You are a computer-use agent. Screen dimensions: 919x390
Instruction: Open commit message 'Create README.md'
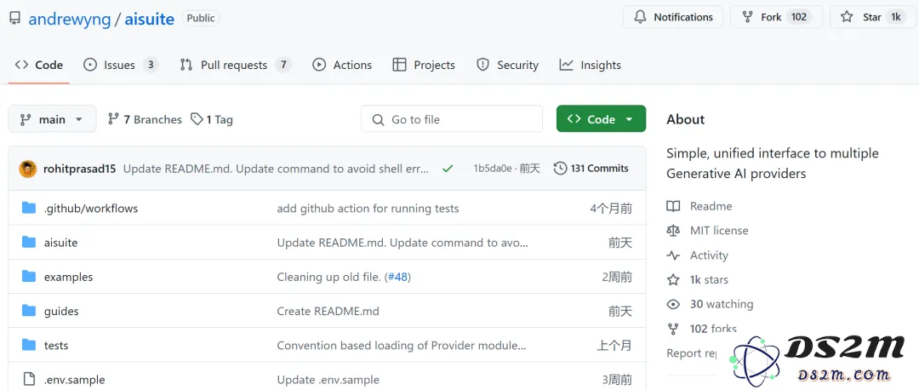click(328, 312)
